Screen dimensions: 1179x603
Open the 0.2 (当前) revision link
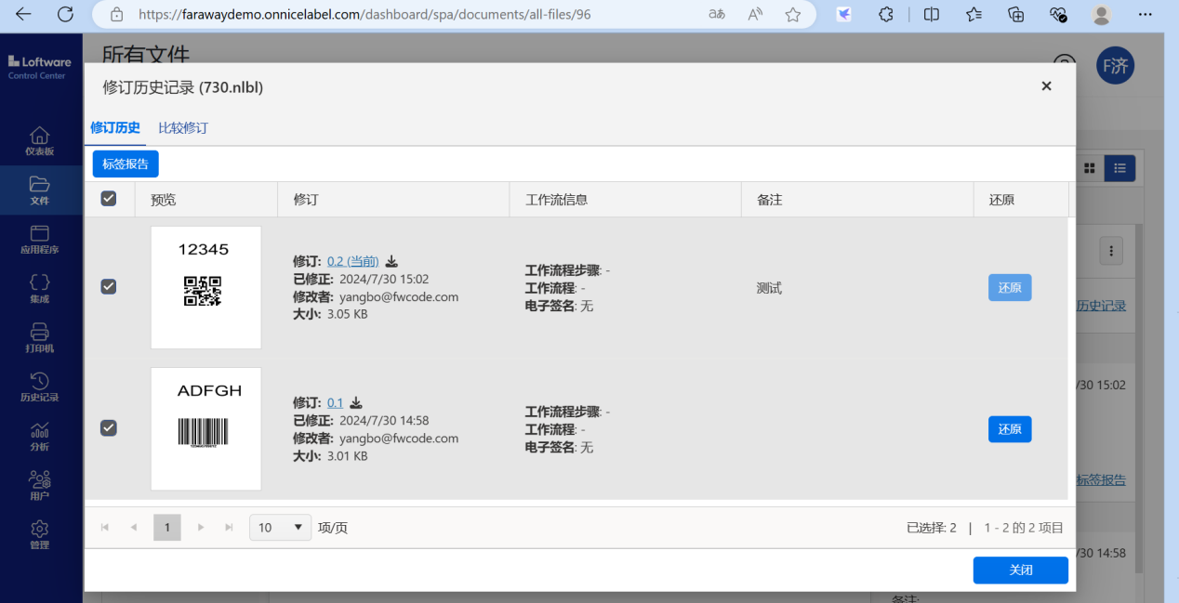click(x=352, y=261)
